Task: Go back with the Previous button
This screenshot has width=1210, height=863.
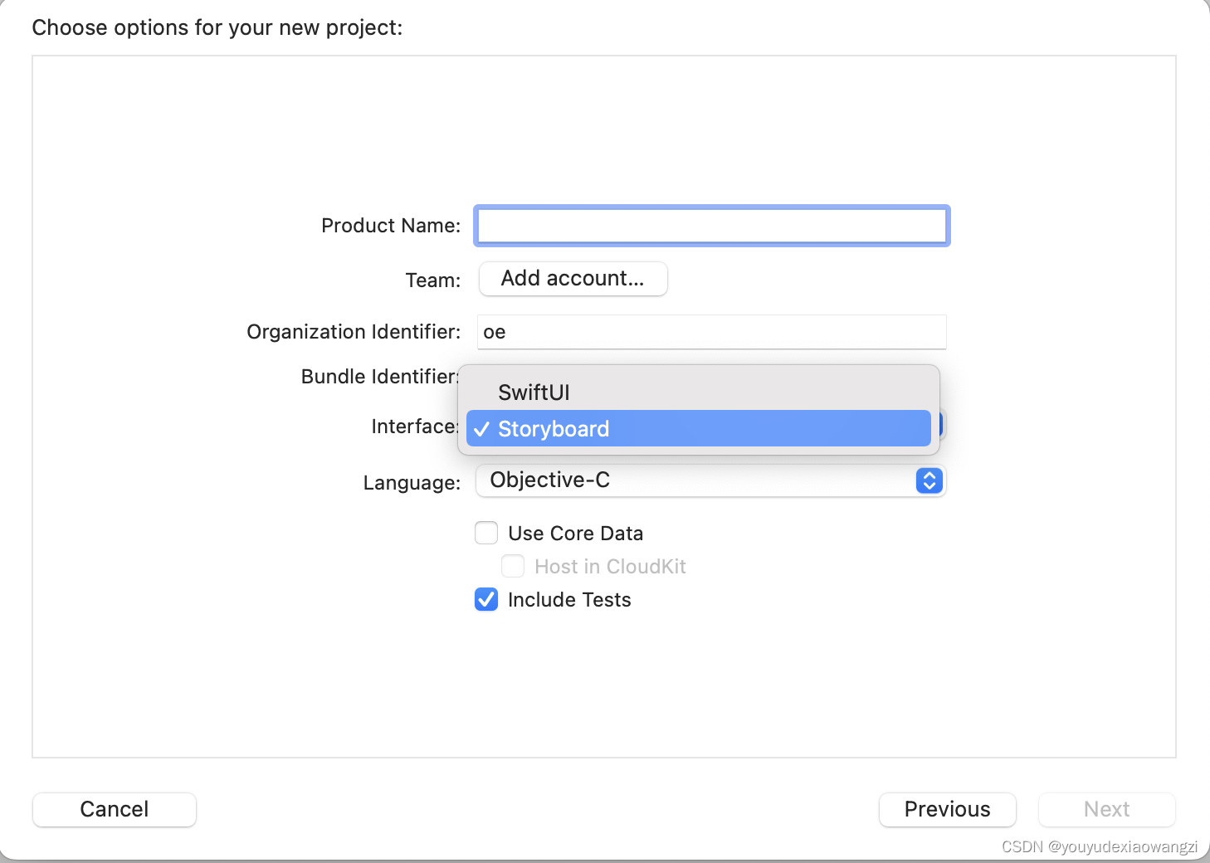Action: coord(947,809)
